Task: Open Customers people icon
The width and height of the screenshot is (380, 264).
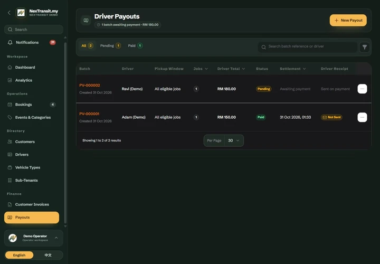Action: click(9, 142)
